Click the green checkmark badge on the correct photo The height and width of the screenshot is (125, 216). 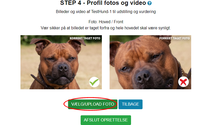click(94, 82)
